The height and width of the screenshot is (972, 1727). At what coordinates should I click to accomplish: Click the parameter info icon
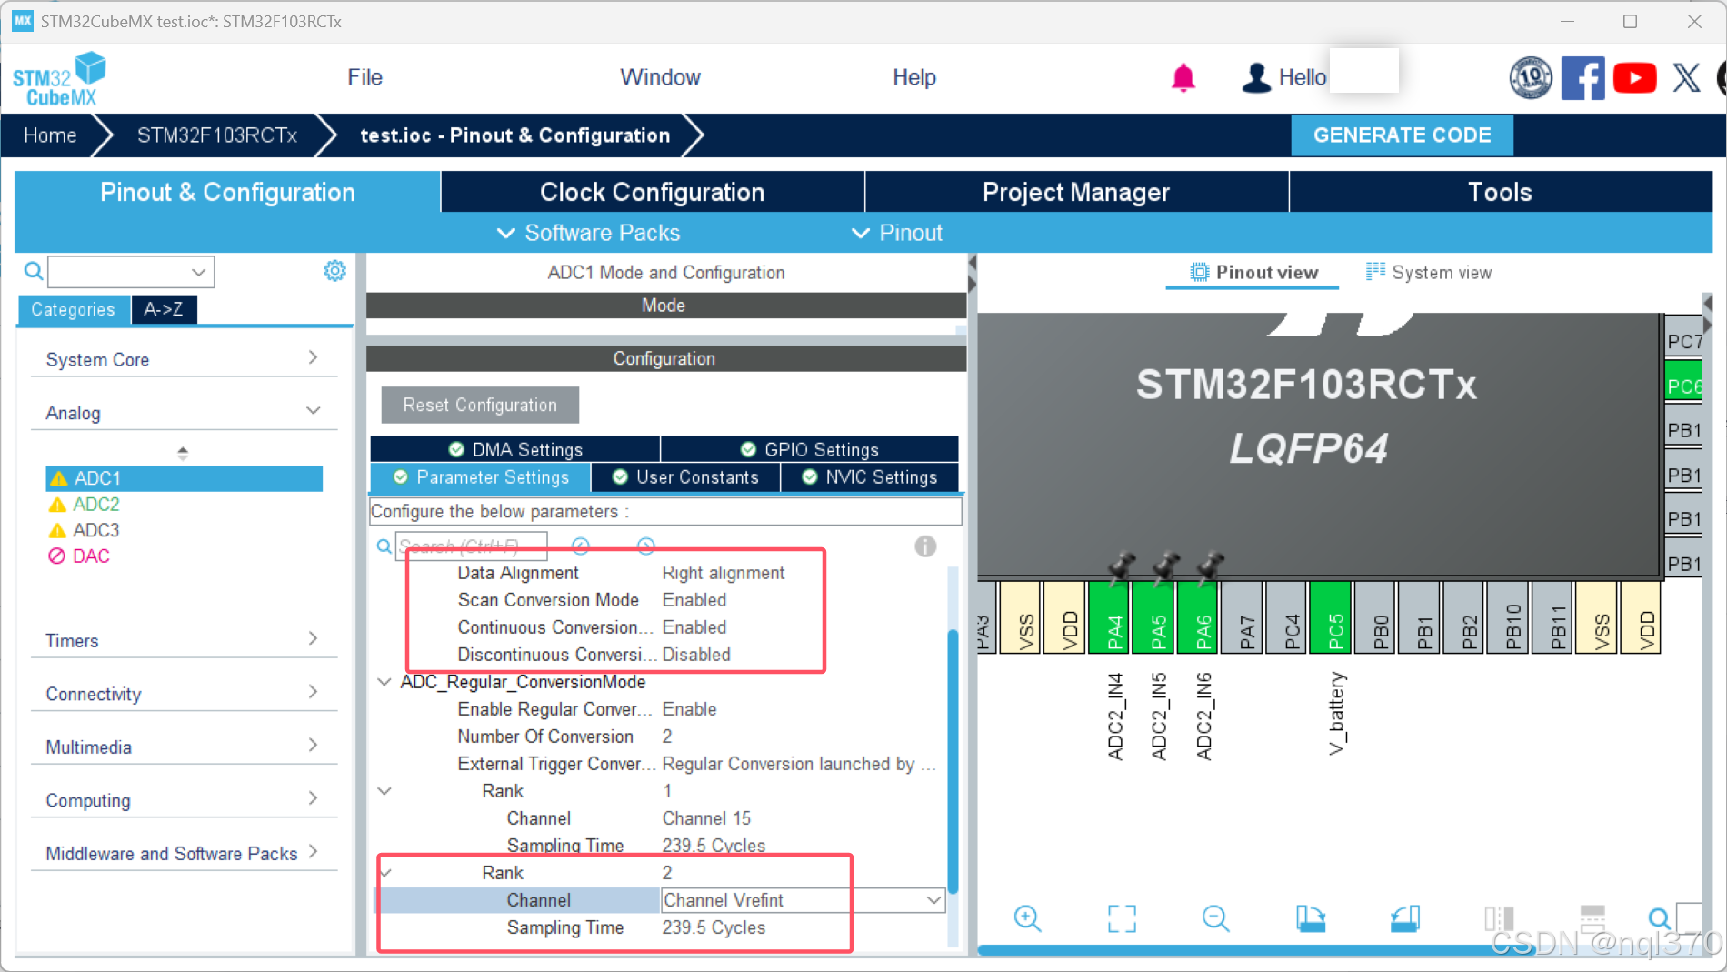(925, 546)
